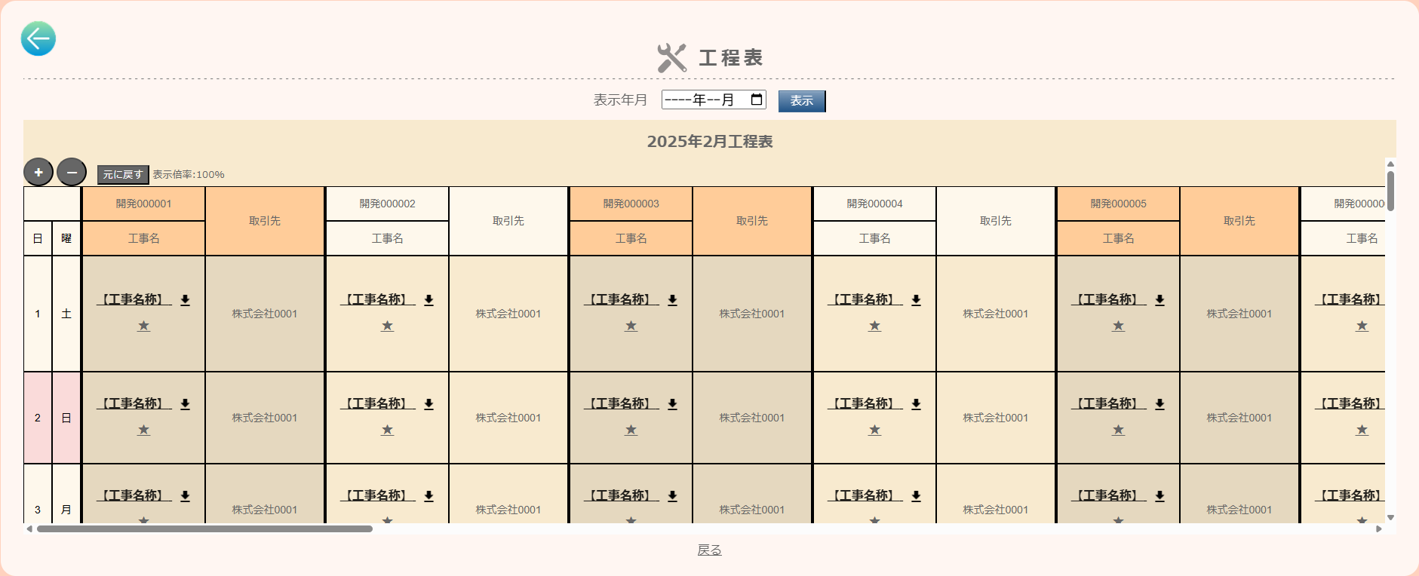Zoom out with the minus button

72,173
